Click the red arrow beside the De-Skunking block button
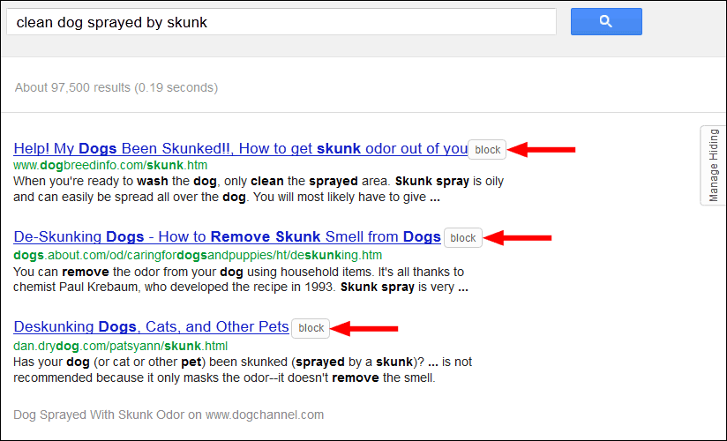Image resolution: width=727 pixels, height=441 pixels. coord(517,237)
